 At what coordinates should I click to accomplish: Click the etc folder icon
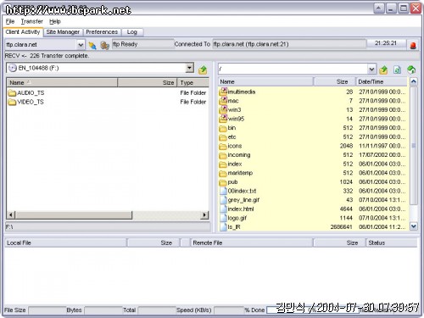[223, 137]
